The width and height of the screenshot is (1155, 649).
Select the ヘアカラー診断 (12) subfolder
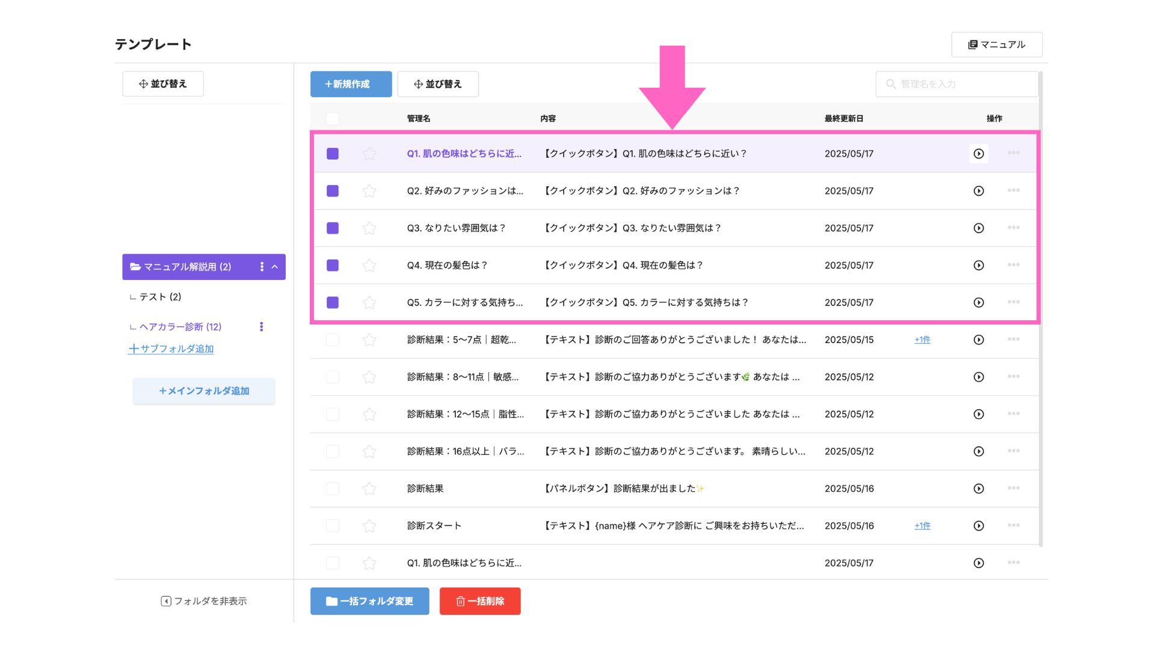click(180, 327)
